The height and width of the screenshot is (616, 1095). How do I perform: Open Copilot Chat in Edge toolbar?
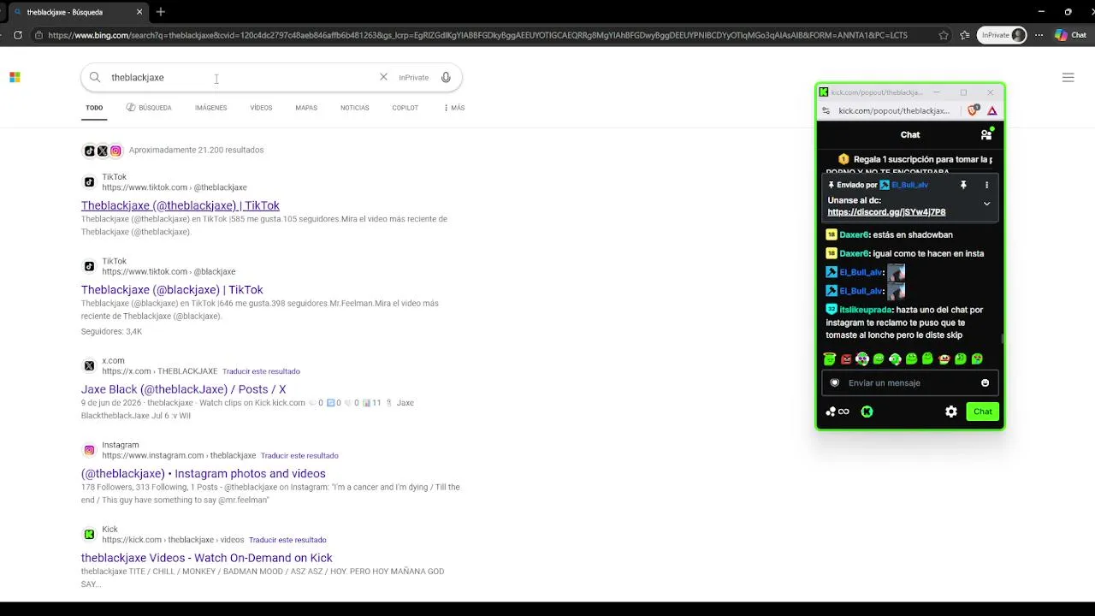point(1070,35)
